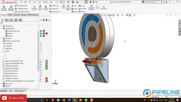Screen dimensions: 181x102
Task: Select the Extruded Cut tool
Action: pyautogui.click(x=34, y=8)
